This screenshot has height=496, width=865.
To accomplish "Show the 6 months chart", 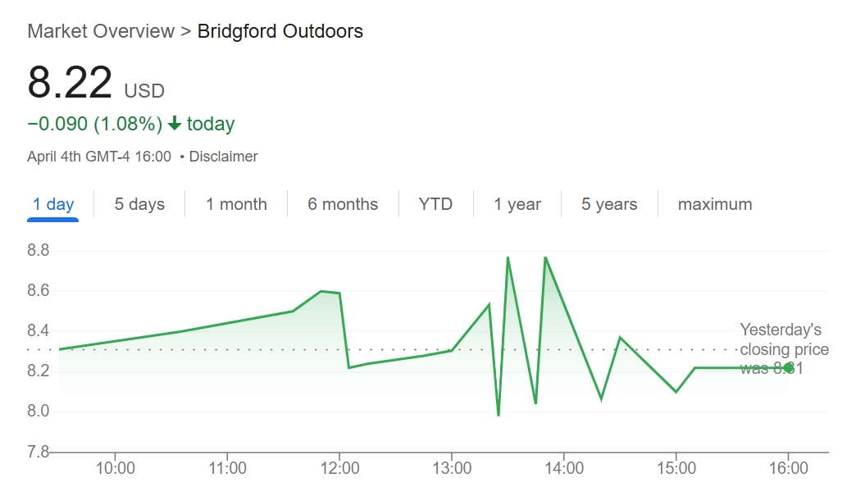I will tap(343, 204).
